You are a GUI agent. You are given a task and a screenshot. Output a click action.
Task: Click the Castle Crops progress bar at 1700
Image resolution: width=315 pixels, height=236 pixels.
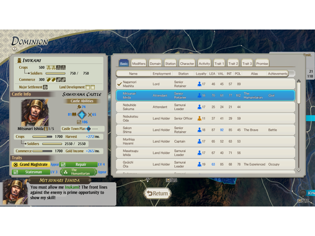tap(42, 137)
